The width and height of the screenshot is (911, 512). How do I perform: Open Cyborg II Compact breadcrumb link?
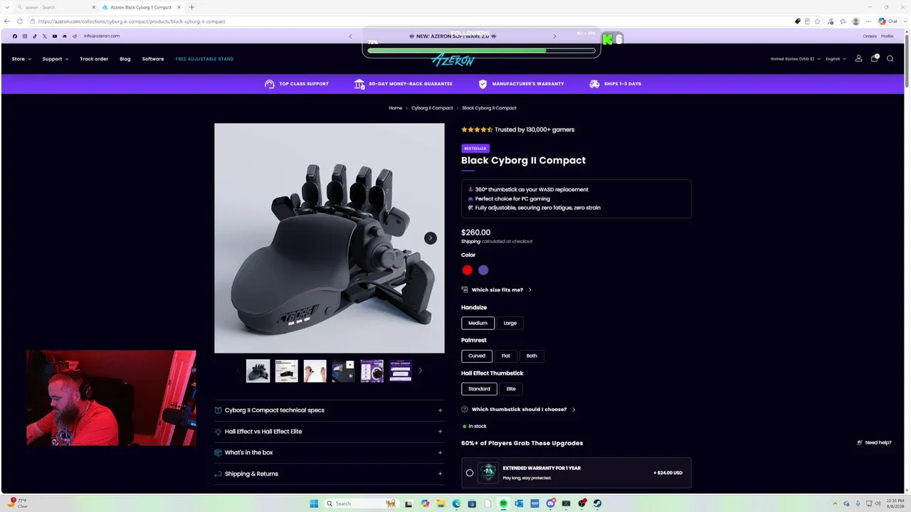(432, 108)
